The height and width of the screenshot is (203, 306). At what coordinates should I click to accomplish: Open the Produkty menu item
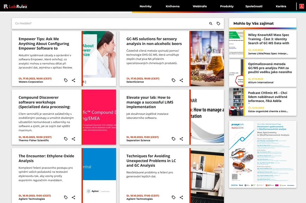click(x=227, y=6)
